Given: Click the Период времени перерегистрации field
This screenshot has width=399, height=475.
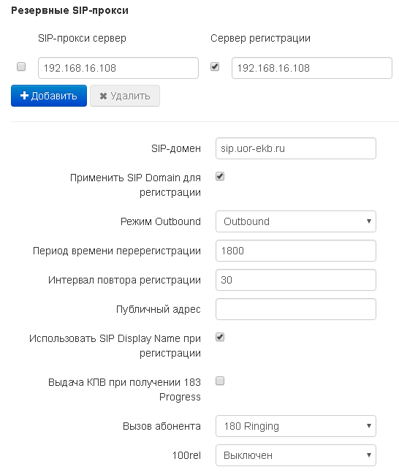Looking at the screenshot, I should [x=296, y=251].
